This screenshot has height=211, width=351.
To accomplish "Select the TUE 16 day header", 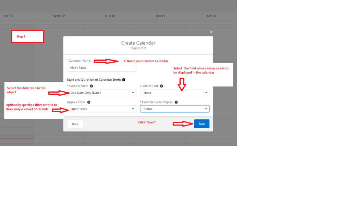I will click(8, 16).
